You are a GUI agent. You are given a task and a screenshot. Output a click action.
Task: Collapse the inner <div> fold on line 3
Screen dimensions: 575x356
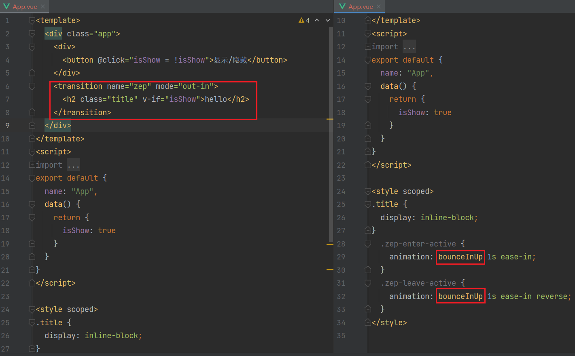point(32,47)
